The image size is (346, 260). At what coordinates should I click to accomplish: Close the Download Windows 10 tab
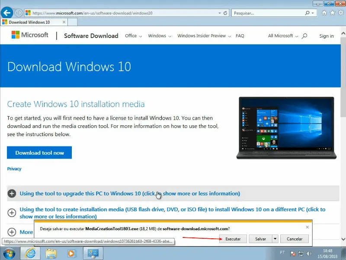tap(64, 22)
